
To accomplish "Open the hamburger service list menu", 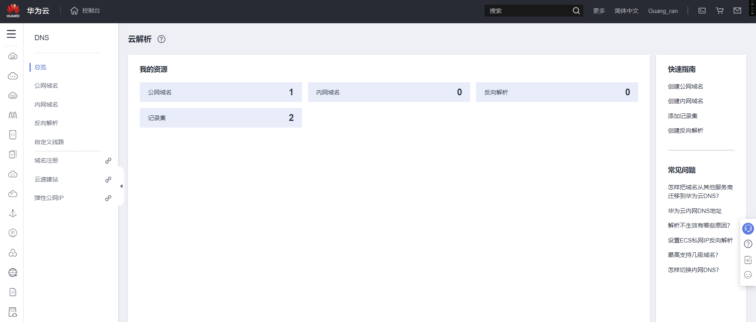I will point(11,34).
